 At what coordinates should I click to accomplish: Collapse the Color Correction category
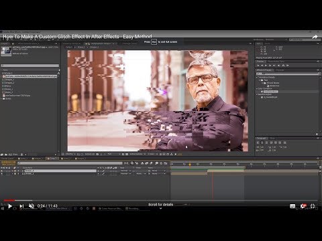(x=257, y=88)
